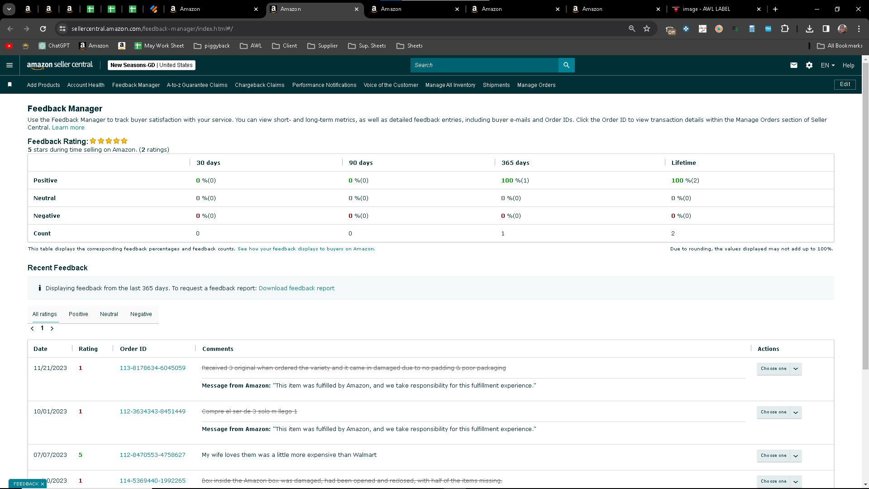Screen dimensions: 869x489
Task: Open A-to-z Guarantee Claims
Action: pos(197,85)
